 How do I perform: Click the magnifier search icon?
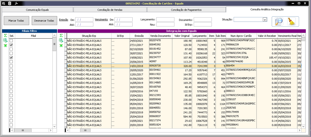click(x=278, y=22)
